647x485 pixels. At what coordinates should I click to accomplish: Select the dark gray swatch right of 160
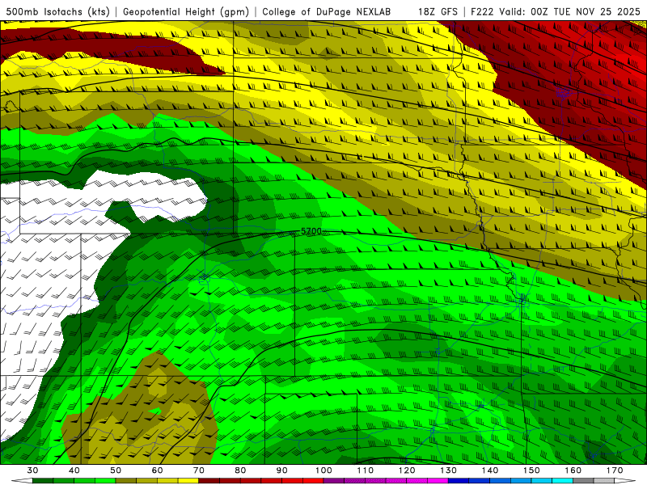(583, 481)
